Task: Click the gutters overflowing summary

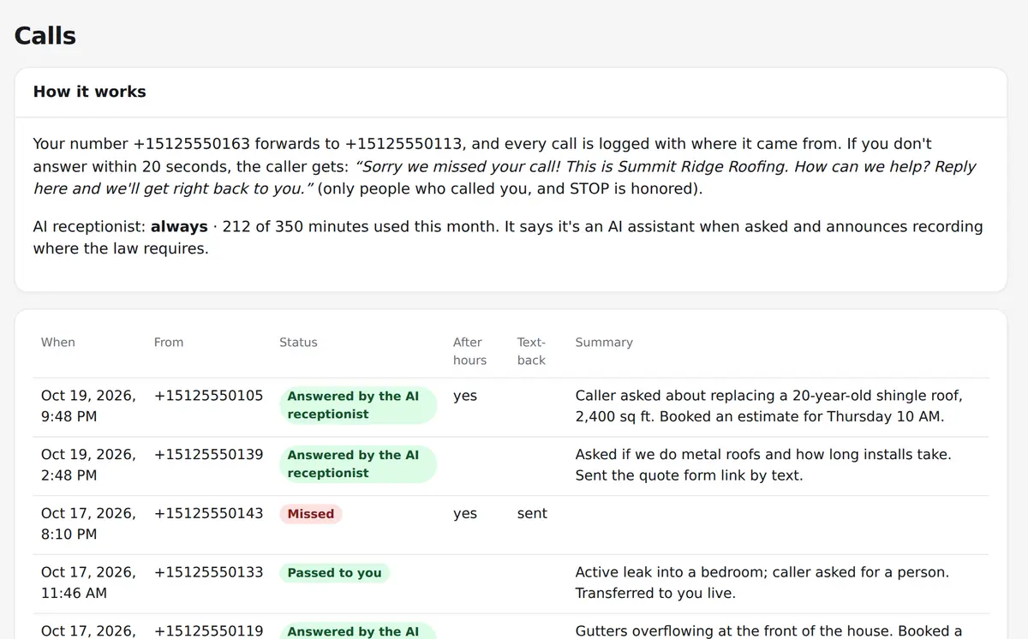Action: tap(769, 630)
